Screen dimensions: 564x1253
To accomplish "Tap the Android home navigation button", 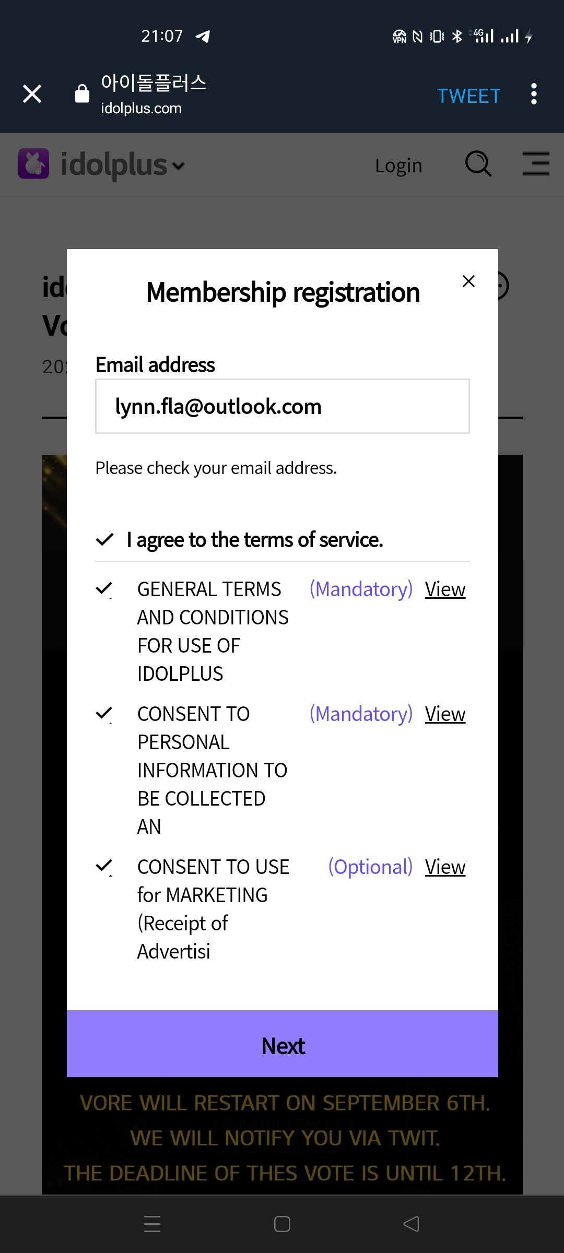I will tap(282, 1224).
